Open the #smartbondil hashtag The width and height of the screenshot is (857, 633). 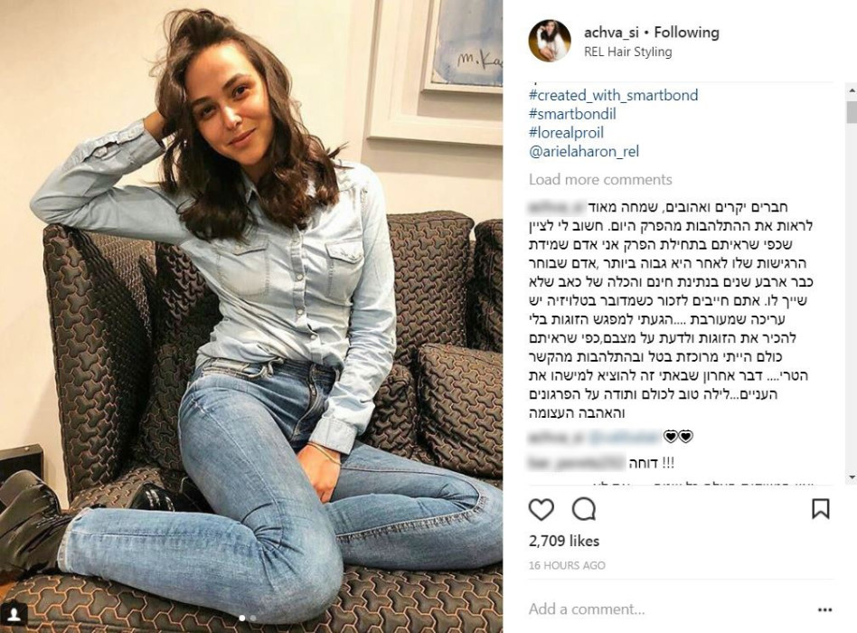[x=572, y=114]
